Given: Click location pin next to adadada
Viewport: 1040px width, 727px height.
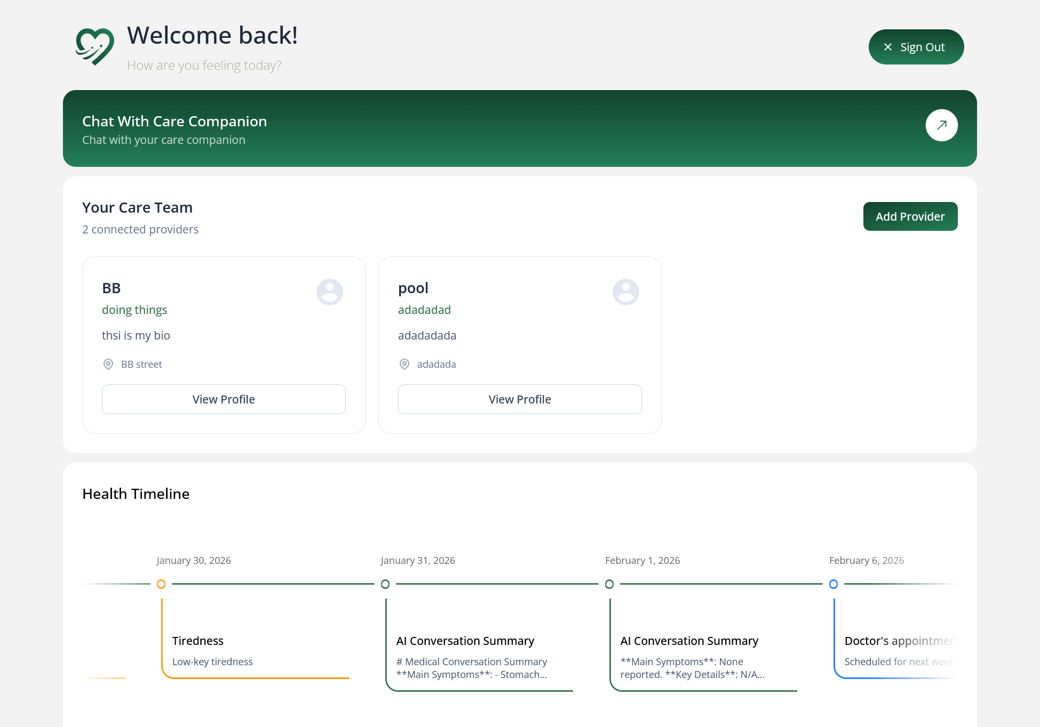Looking at the screenshot, I should point(404,364).
